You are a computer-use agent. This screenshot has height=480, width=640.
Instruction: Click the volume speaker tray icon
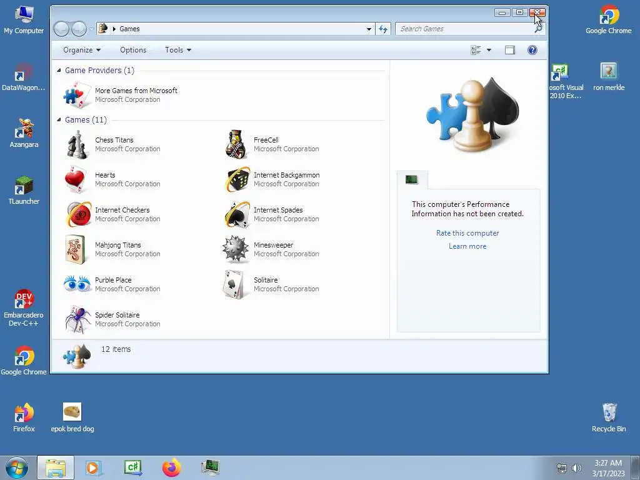(577, 468)
